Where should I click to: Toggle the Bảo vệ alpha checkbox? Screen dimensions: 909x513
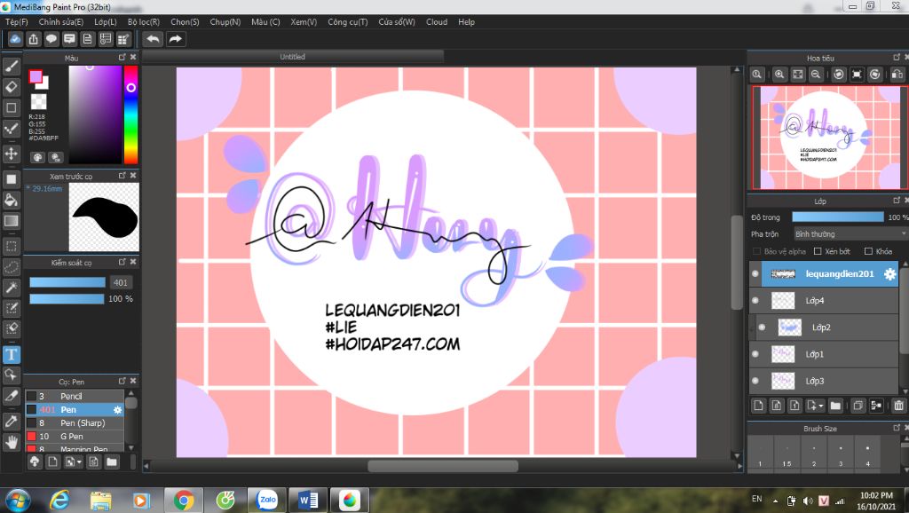coord(756,251)
